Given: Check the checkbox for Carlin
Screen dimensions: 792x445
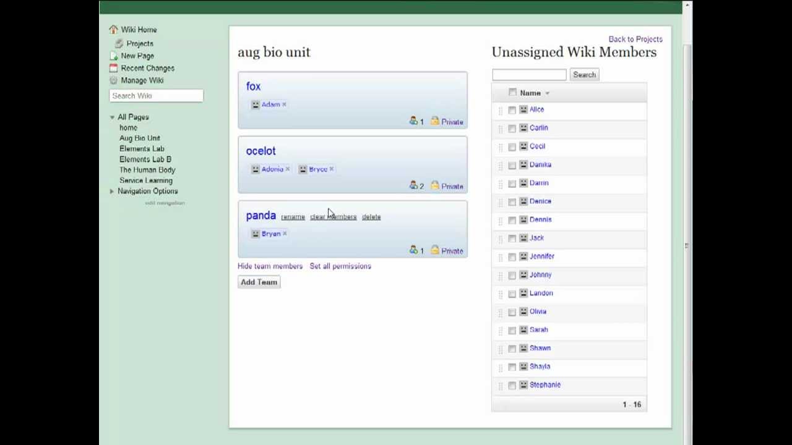Looking at the screenshot, I should click(x=512, y=129).
